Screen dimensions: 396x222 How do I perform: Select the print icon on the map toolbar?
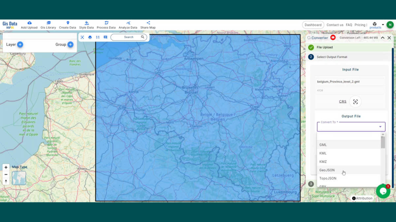click(x=90, y=37)
